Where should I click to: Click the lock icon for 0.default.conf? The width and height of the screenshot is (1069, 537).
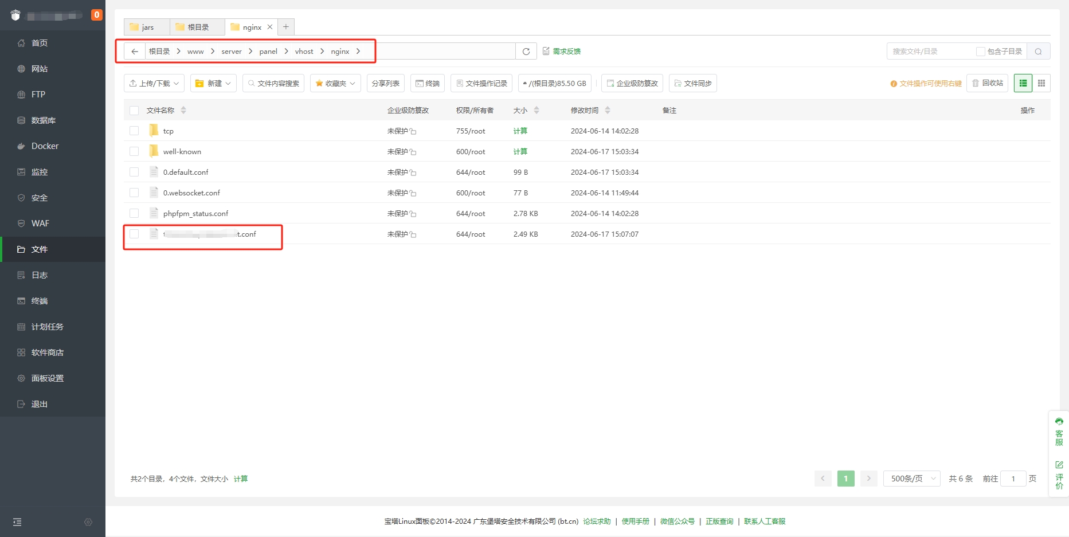coord(413,173)
